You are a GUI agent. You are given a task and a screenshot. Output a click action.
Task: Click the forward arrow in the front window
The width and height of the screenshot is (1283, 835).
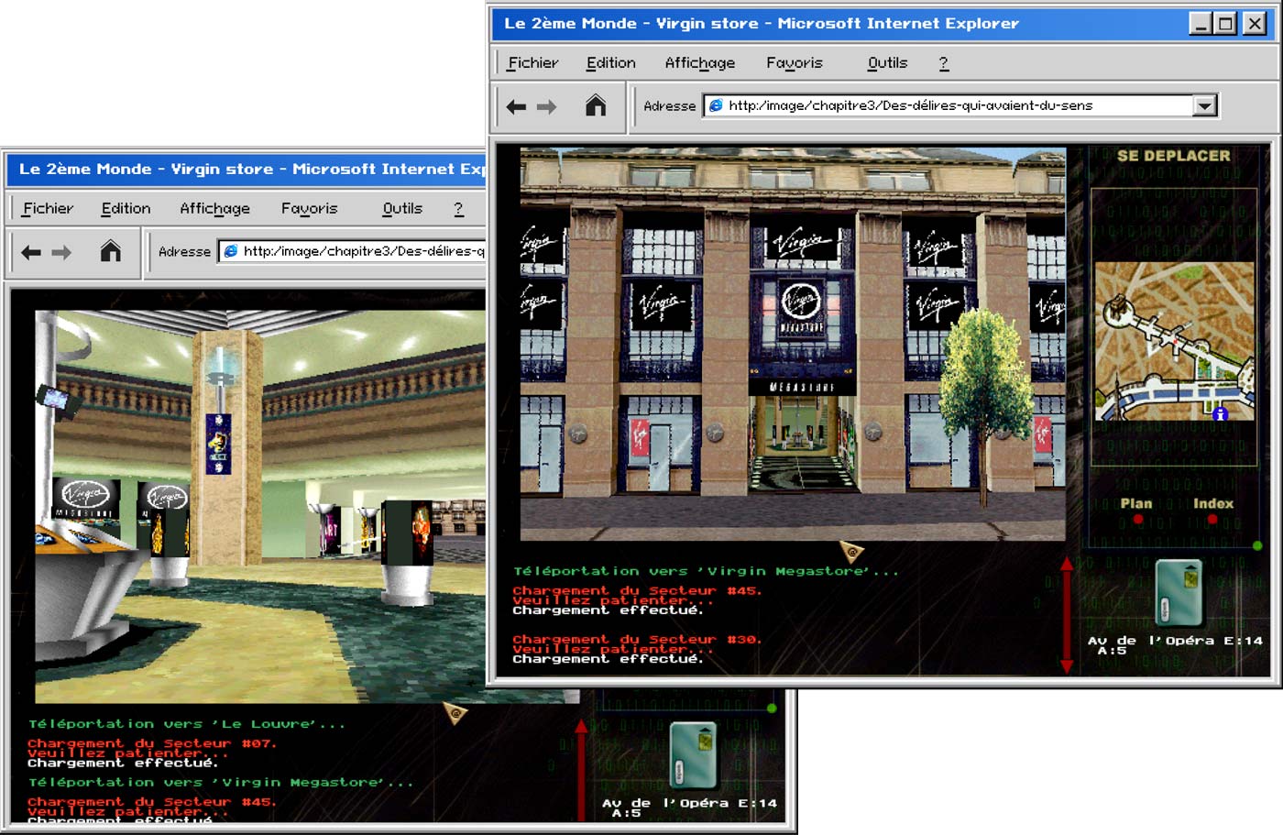point(547,107)
